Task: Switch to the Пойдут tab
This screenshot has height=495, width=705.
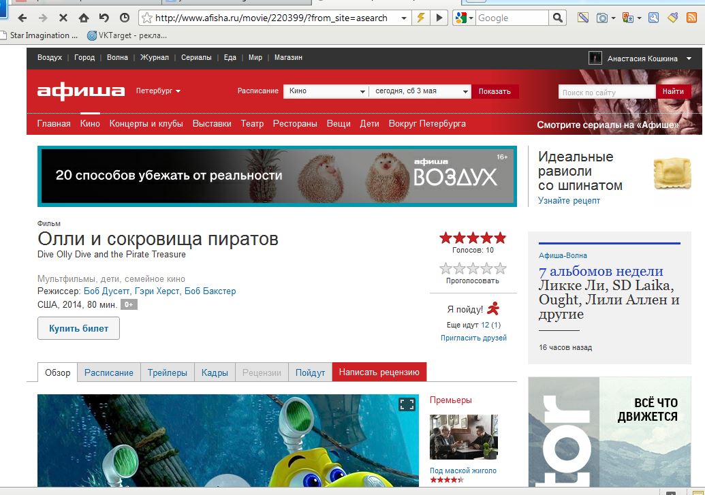Action: 310,372
